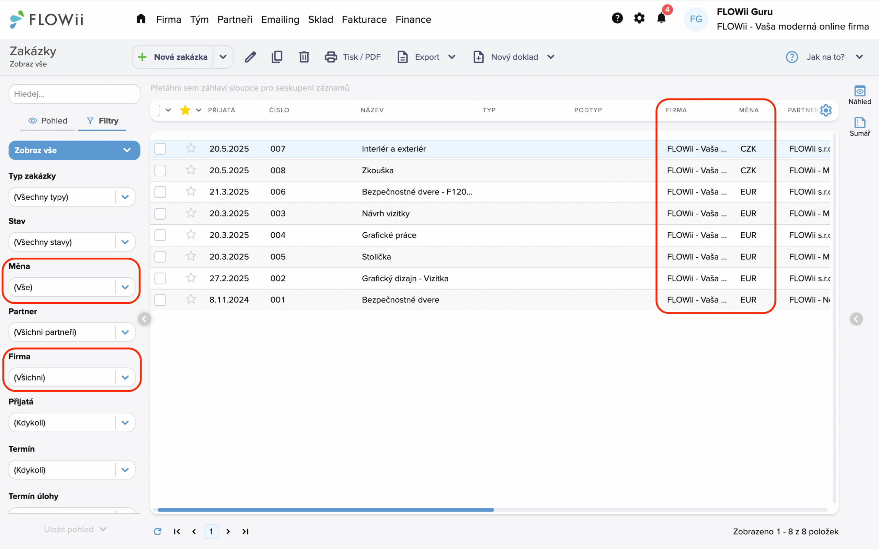Collapse the left filter panel arrow
This screenshot has width=879, height=549.
pyautogui.click(x=145, y=319)
